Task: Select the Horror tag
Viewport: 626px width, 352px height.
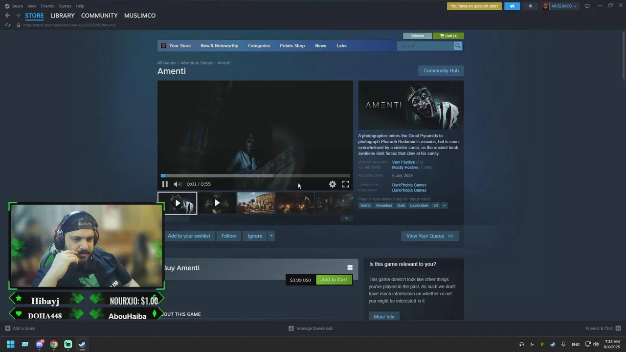Action: (x=366, y=205)
